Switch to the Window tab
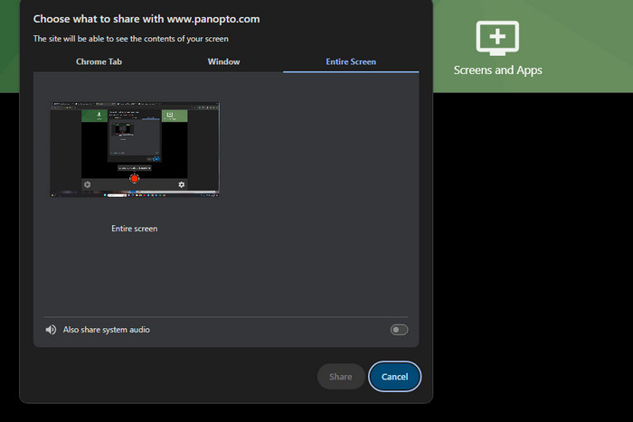633x422 pixels. coord(223,61)
